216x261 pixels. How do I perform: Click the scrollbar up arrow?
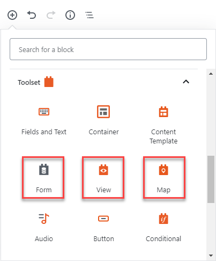click(211, 74)
